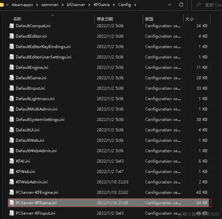Click the refresh icon in address bar
This screenshot has width=222, height=219.
coord(181,5)
